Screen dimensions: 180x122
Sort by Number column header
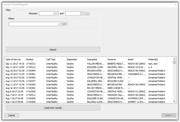pos(35,59)
